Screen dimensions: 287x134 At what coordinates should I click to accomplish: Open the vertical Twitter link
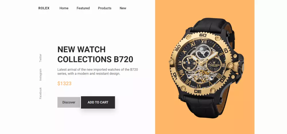pos(40,58)
